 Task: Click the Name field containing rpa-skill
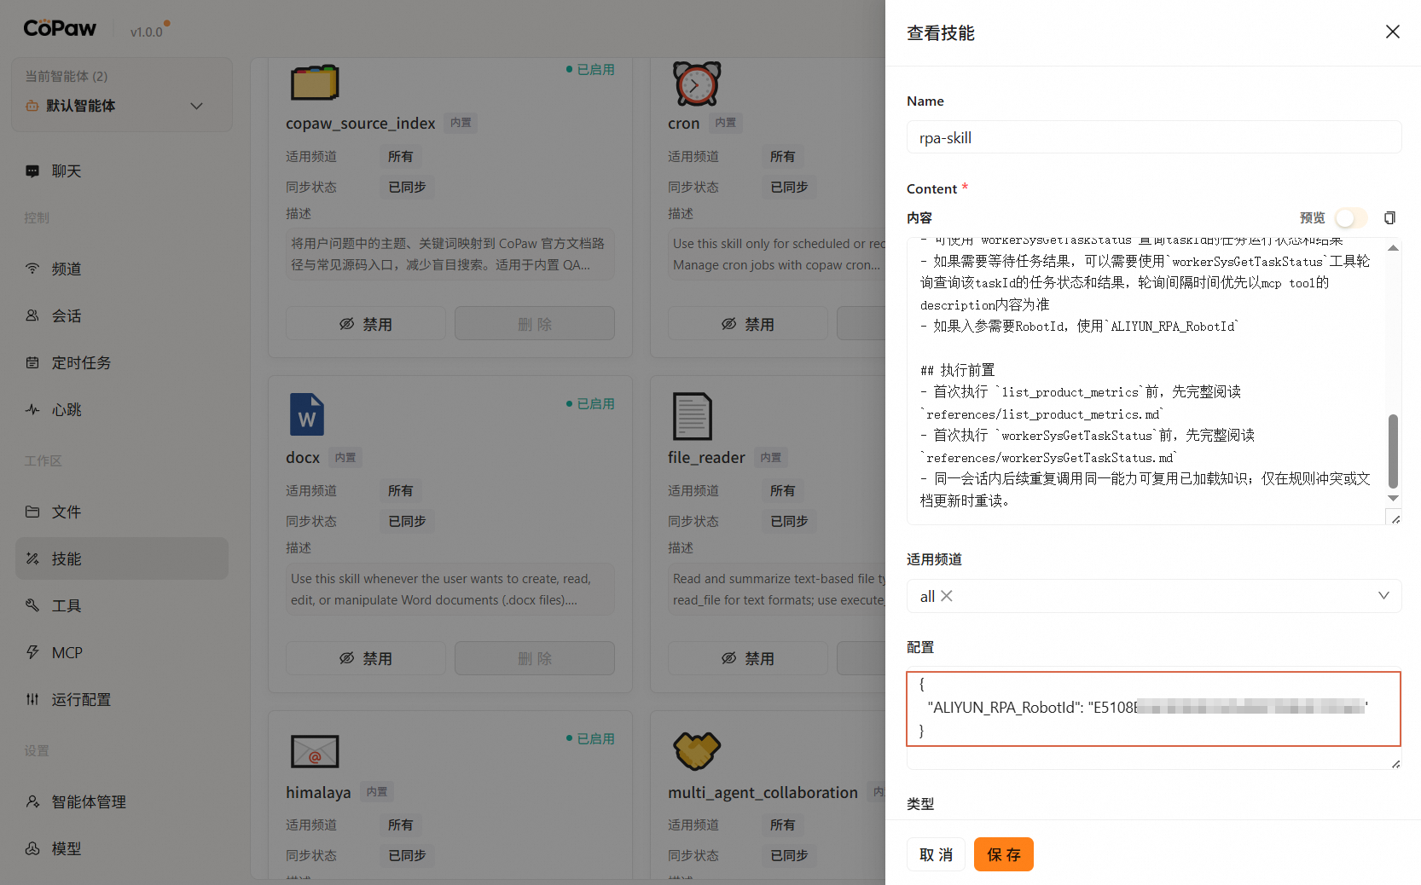tap(1154, 137)
